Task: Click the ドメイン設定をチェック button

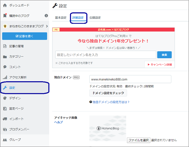Action: 108,93
